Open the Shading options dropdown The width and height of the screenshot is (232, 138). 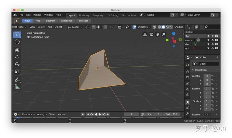coord(179,27)
